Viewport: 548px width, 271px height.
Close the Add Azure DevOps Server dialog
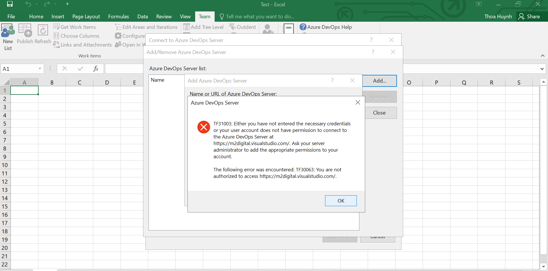(x=352, y=81)
